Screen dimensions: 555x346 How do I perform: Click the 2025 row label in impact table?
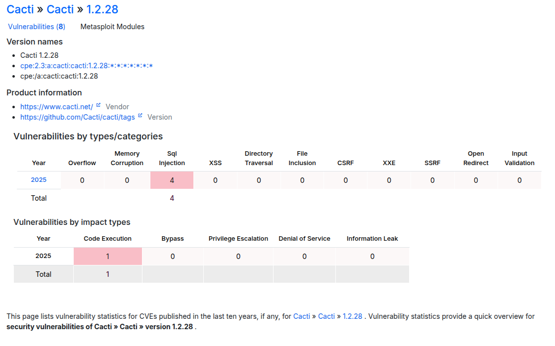point(43,256)
